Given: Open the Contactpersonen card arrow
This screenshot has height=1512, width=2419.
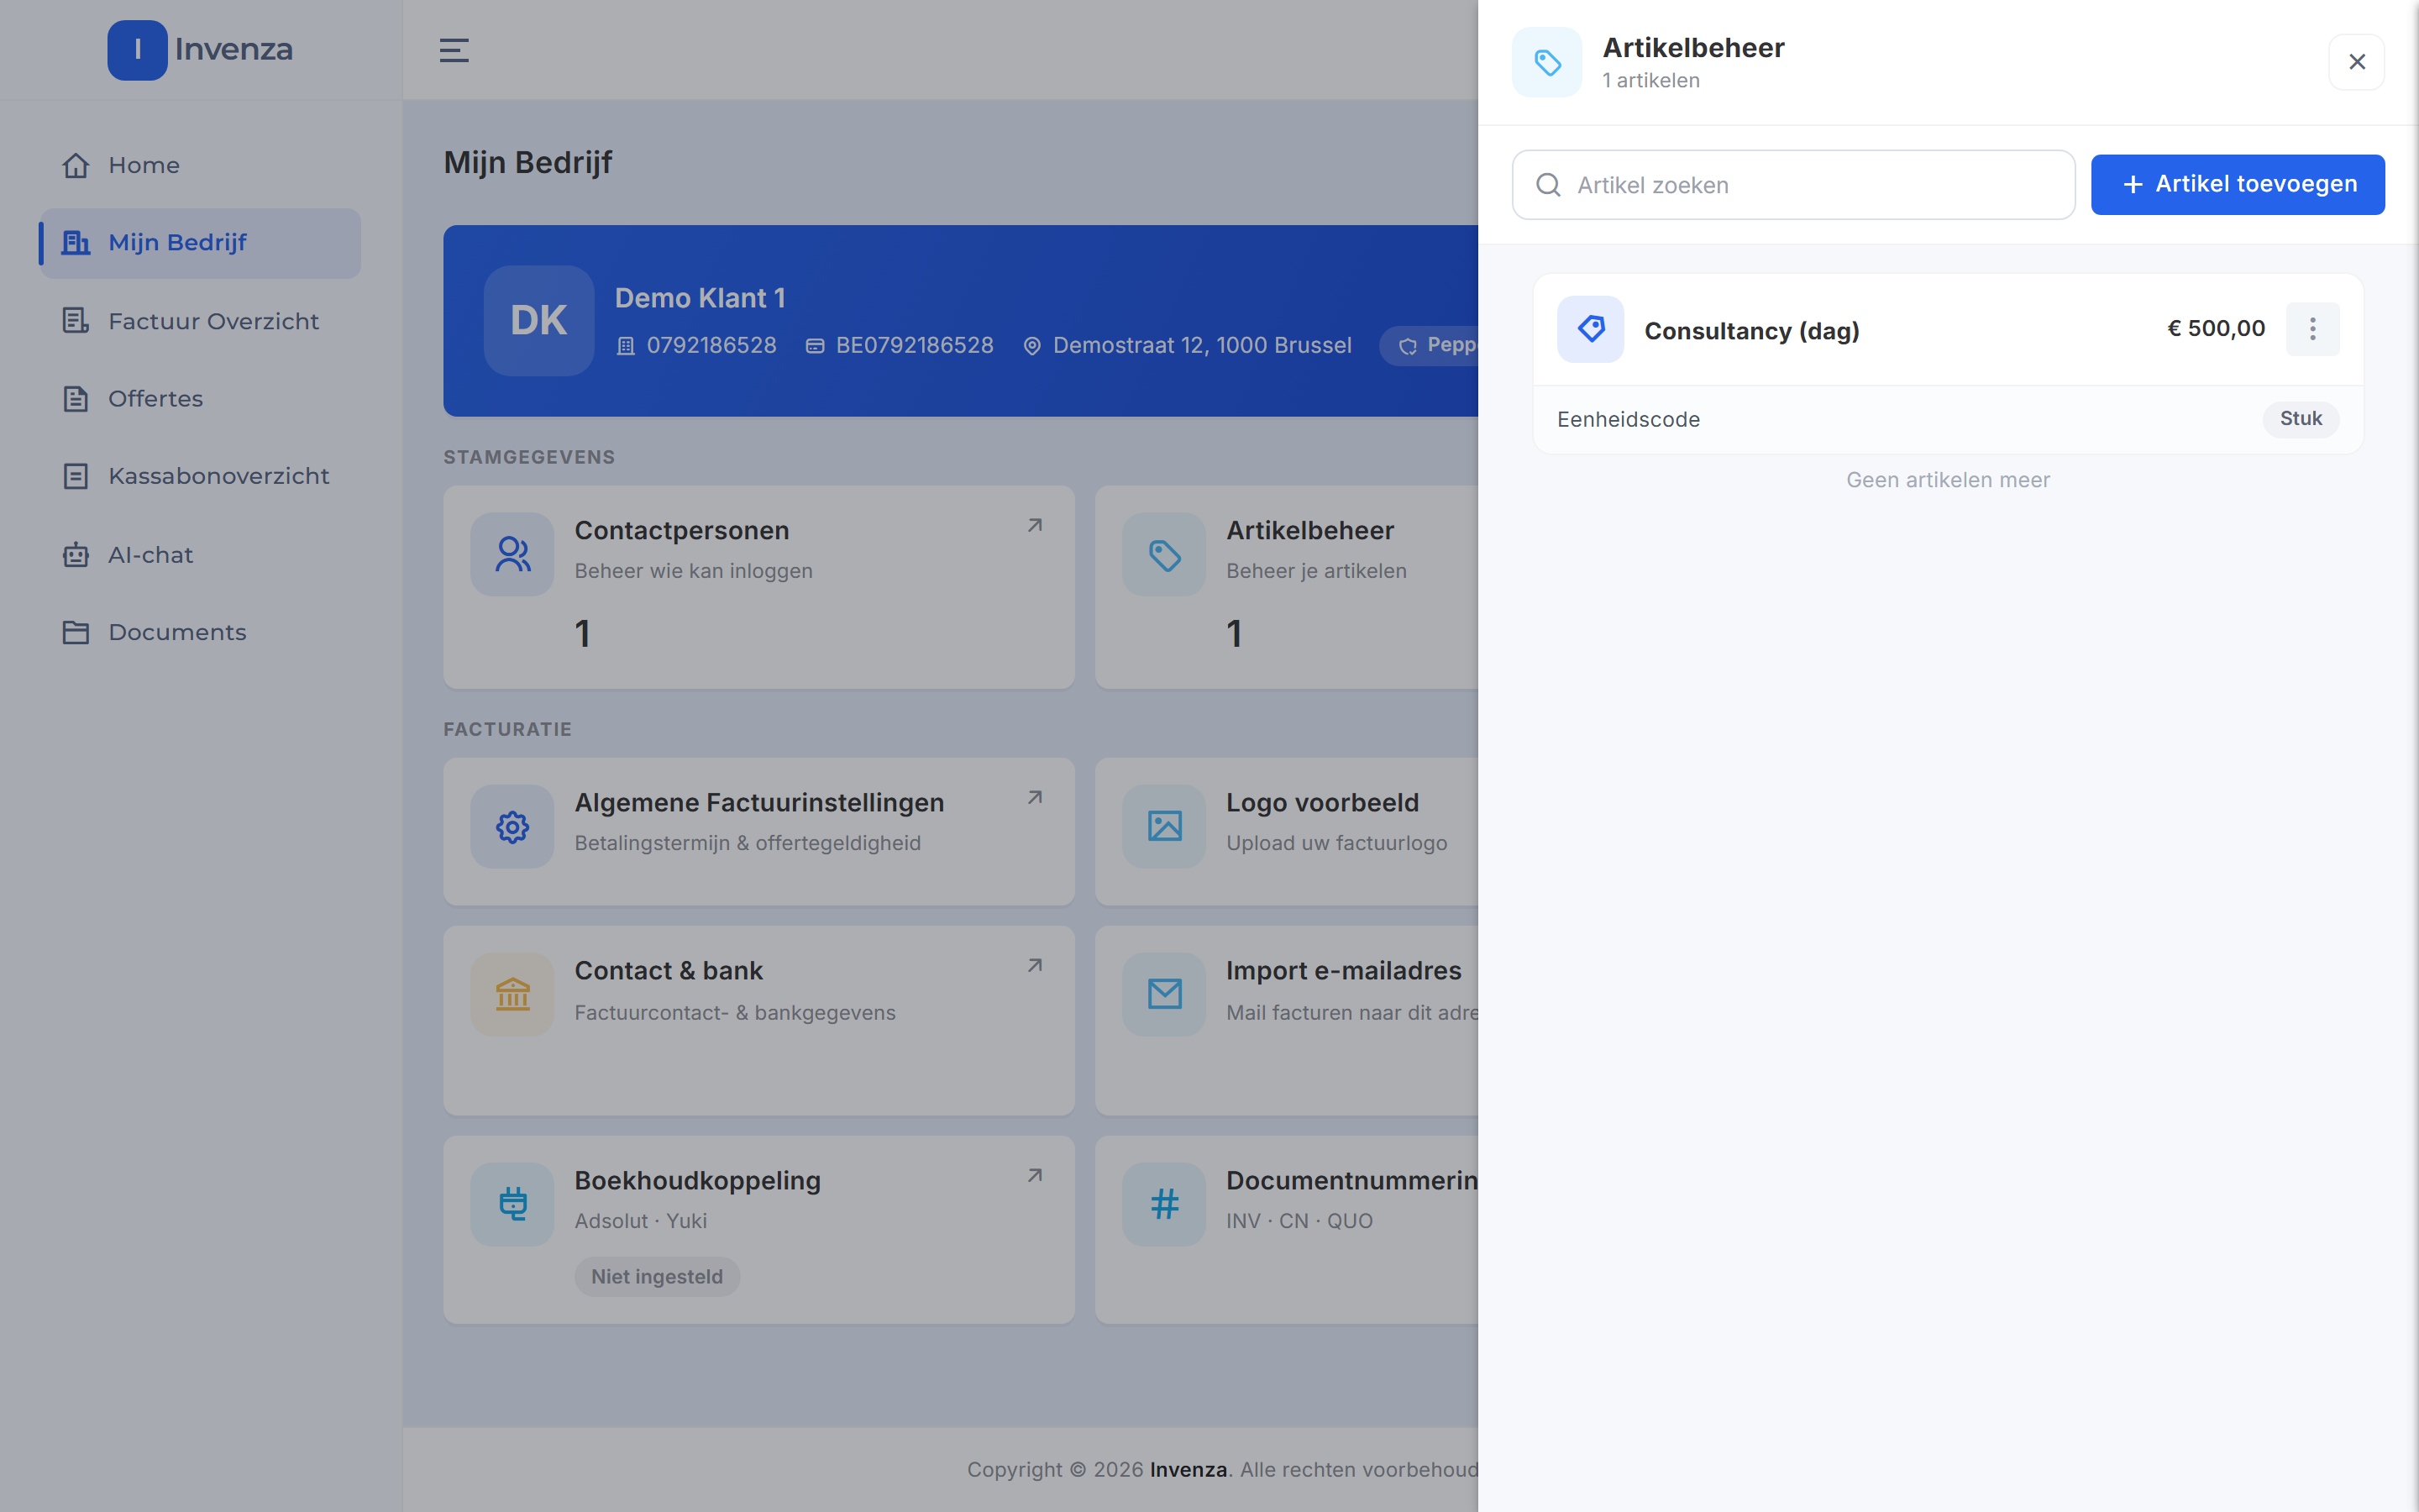Looking at the screenshot, I should pyautogui.click(x=1035, y=526).
